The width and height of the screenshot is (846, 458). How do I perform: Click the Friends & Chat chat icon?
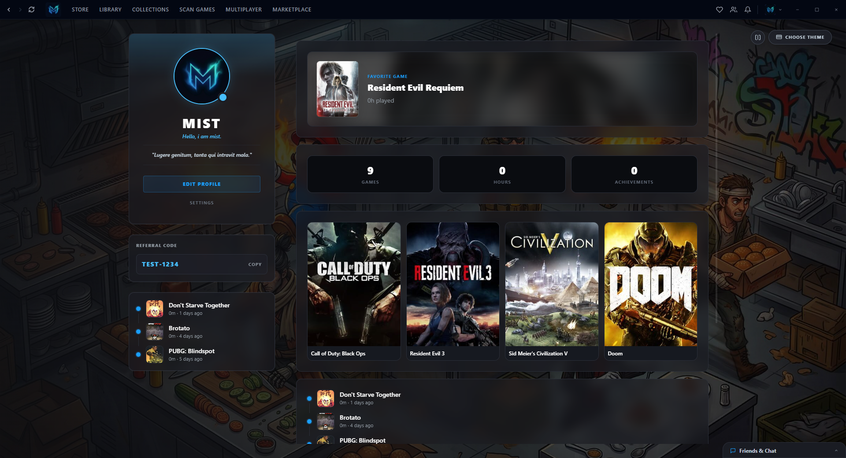point(733,451)
